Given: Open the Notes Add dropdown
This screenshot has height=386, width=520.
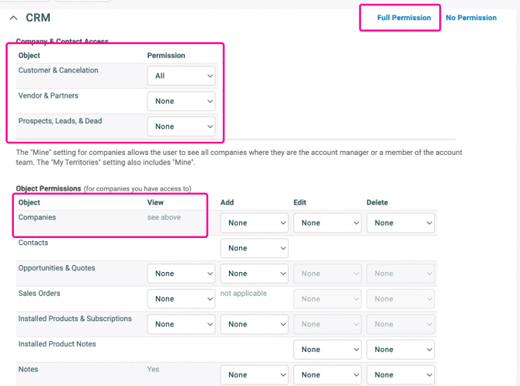Looking at the screenshot, I should (x=254, y=375).
